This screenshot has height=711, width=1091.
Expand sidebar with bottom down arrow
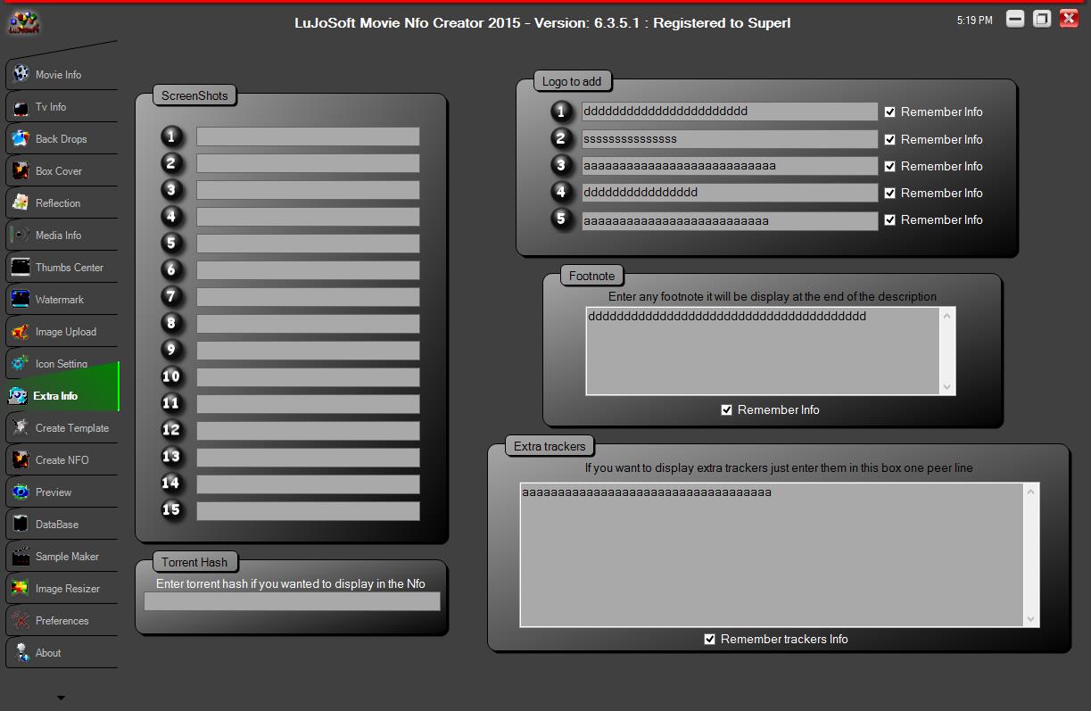coord(61,698)
